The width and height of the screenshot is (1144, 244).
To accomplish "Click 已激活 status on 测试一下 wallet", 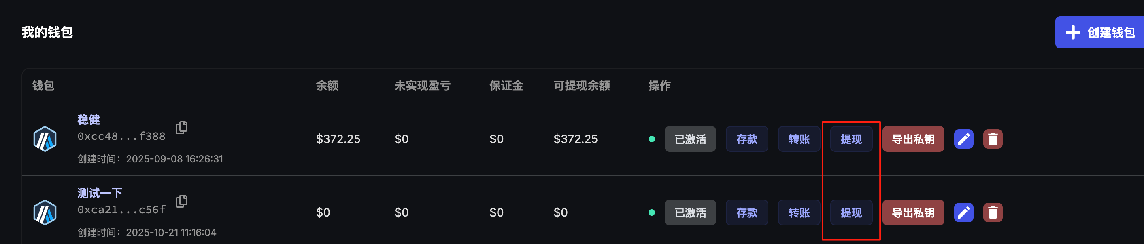I will click(x=690, y=212).
